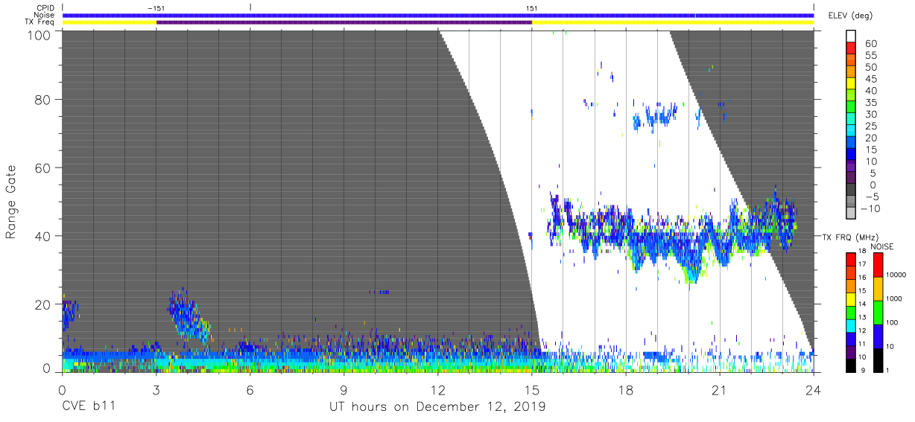Click the 17 label on the TX FRQ colorbar
The height and width of the screenshot is (422, 915).
click(x=864, y=266)
